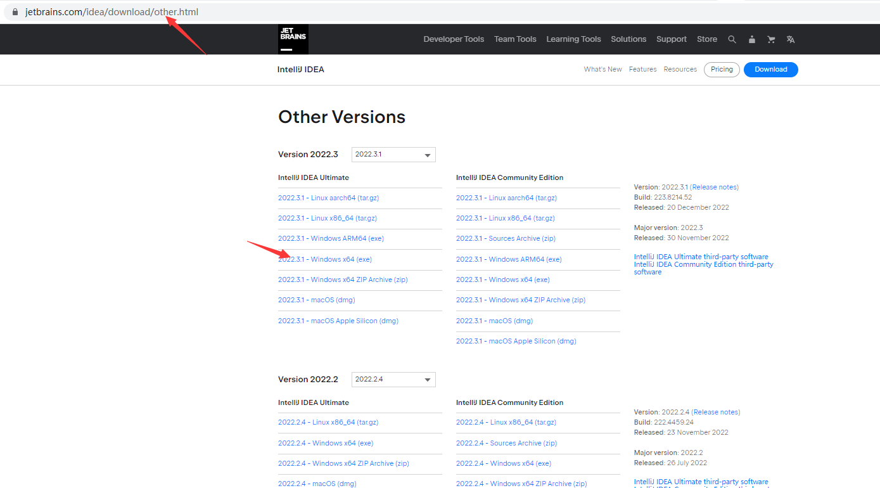Open the shopping cart icon
This screenshot has height=488, width=880.
[771, 39]
